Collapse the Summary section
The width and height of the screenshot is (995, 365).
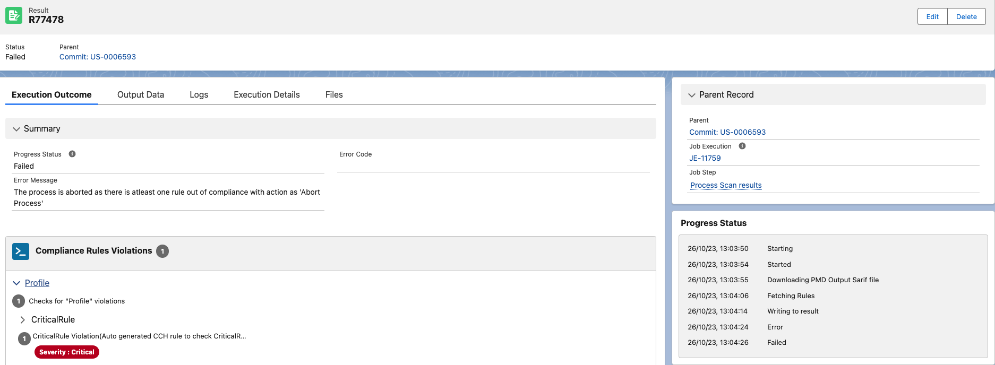16,129
